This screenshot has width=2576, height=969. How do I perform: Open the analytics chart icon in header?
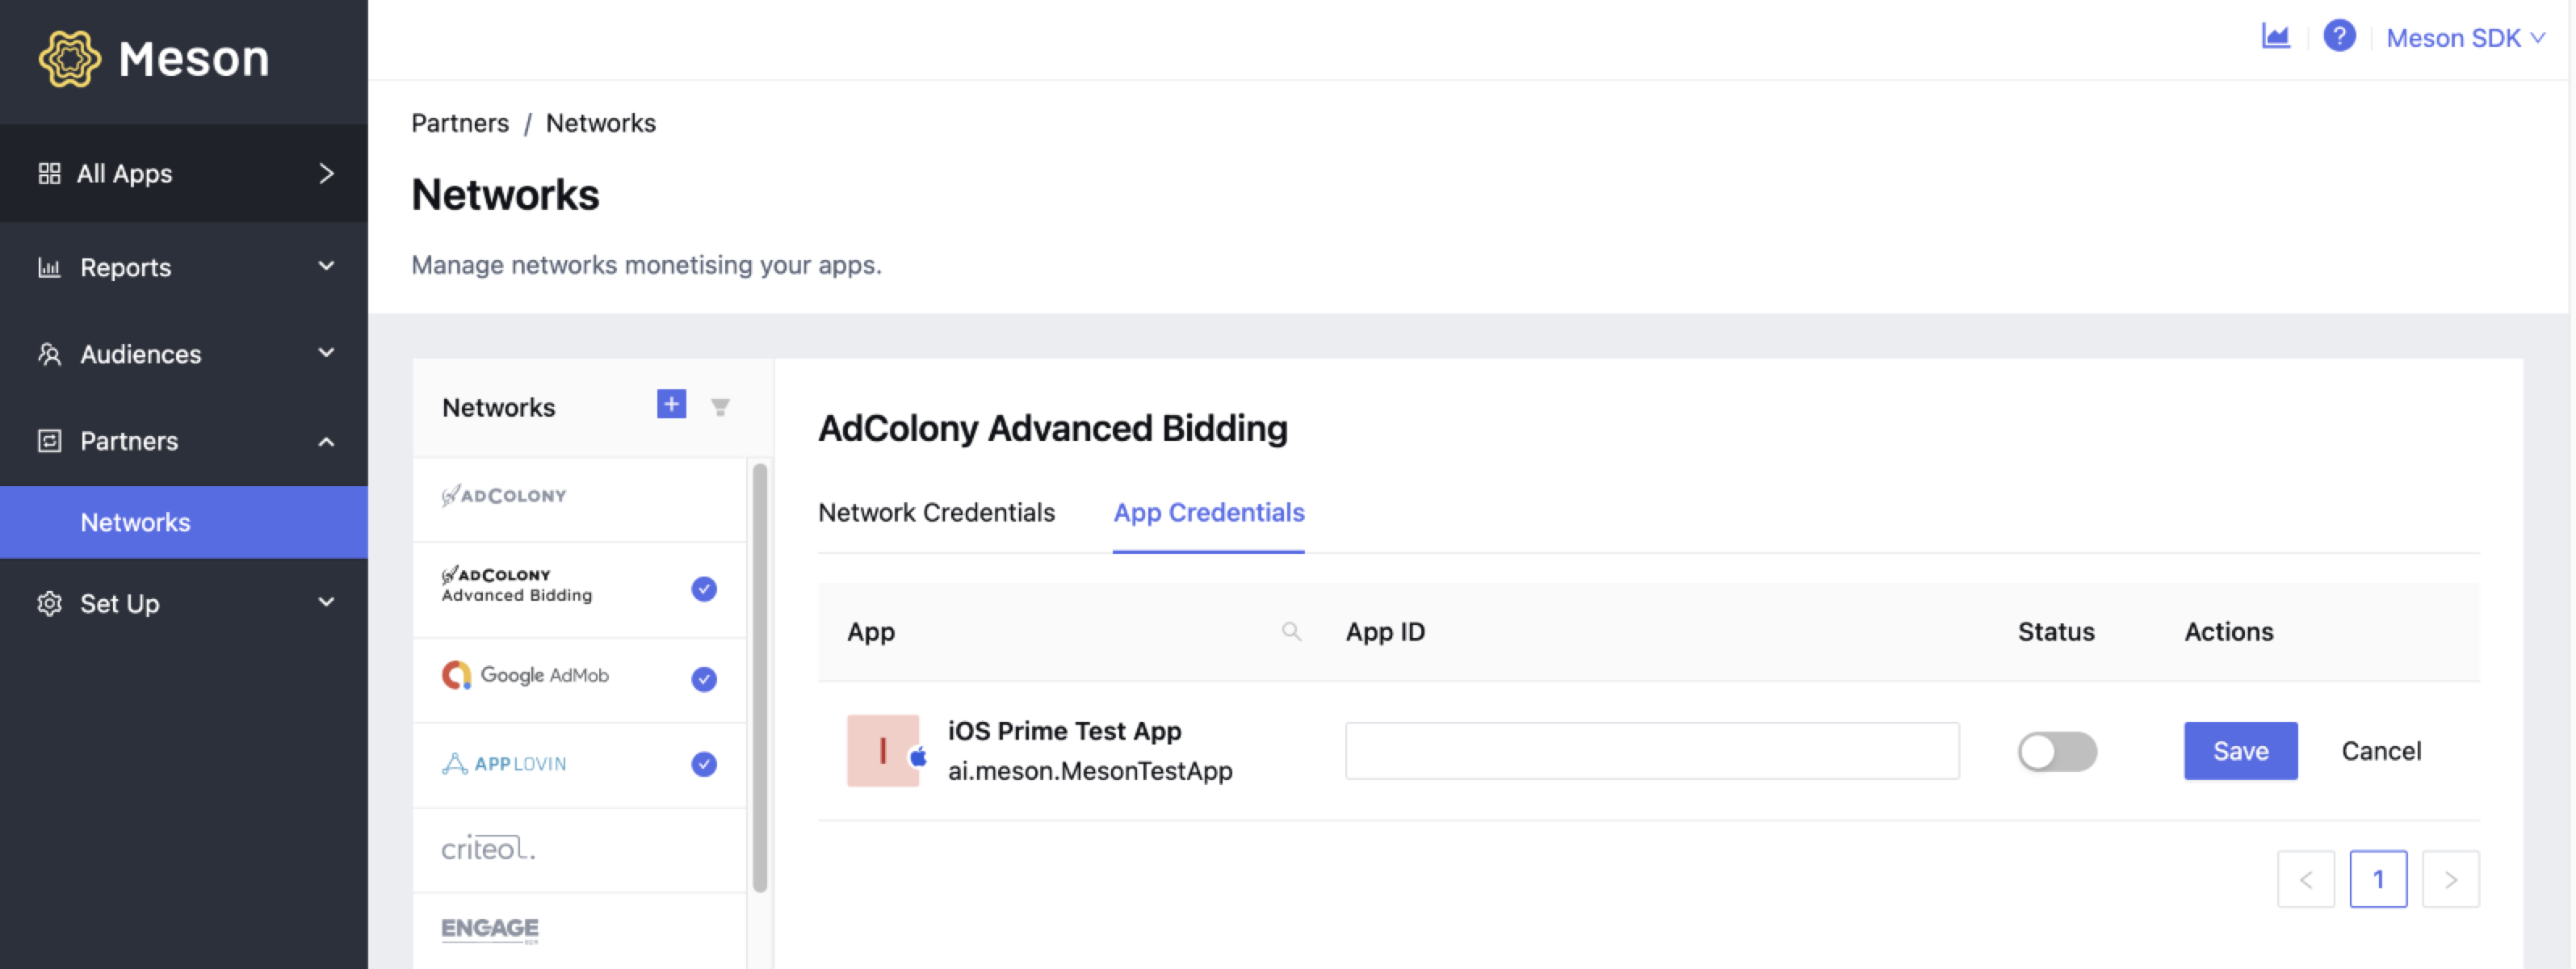coord(2275,37)
